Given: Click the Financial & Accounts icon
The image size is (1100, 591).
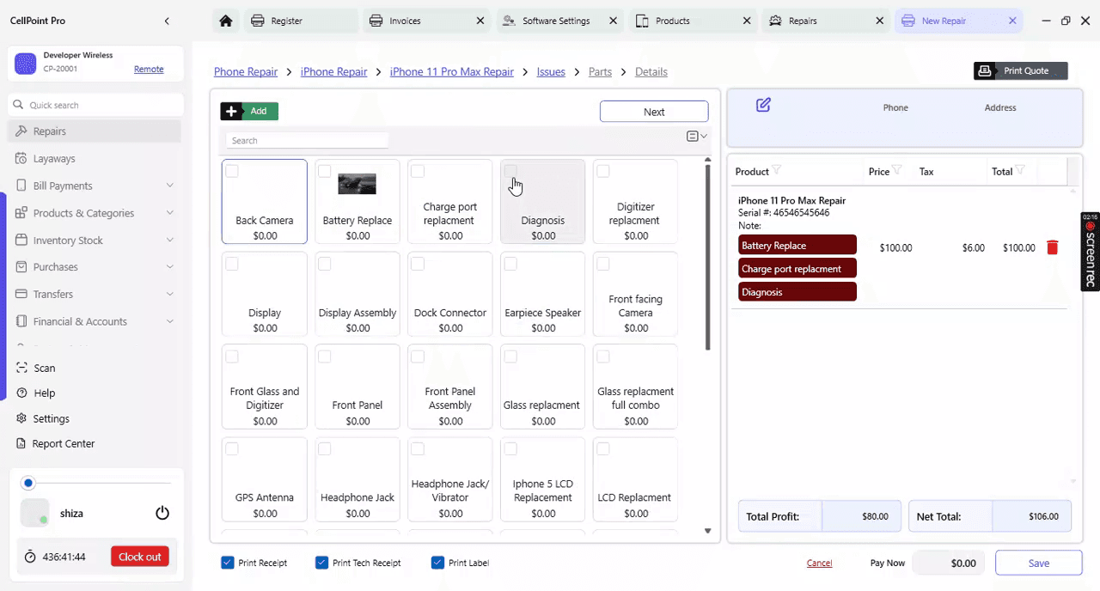Looking at the screenshot, I should coord(21,321).
